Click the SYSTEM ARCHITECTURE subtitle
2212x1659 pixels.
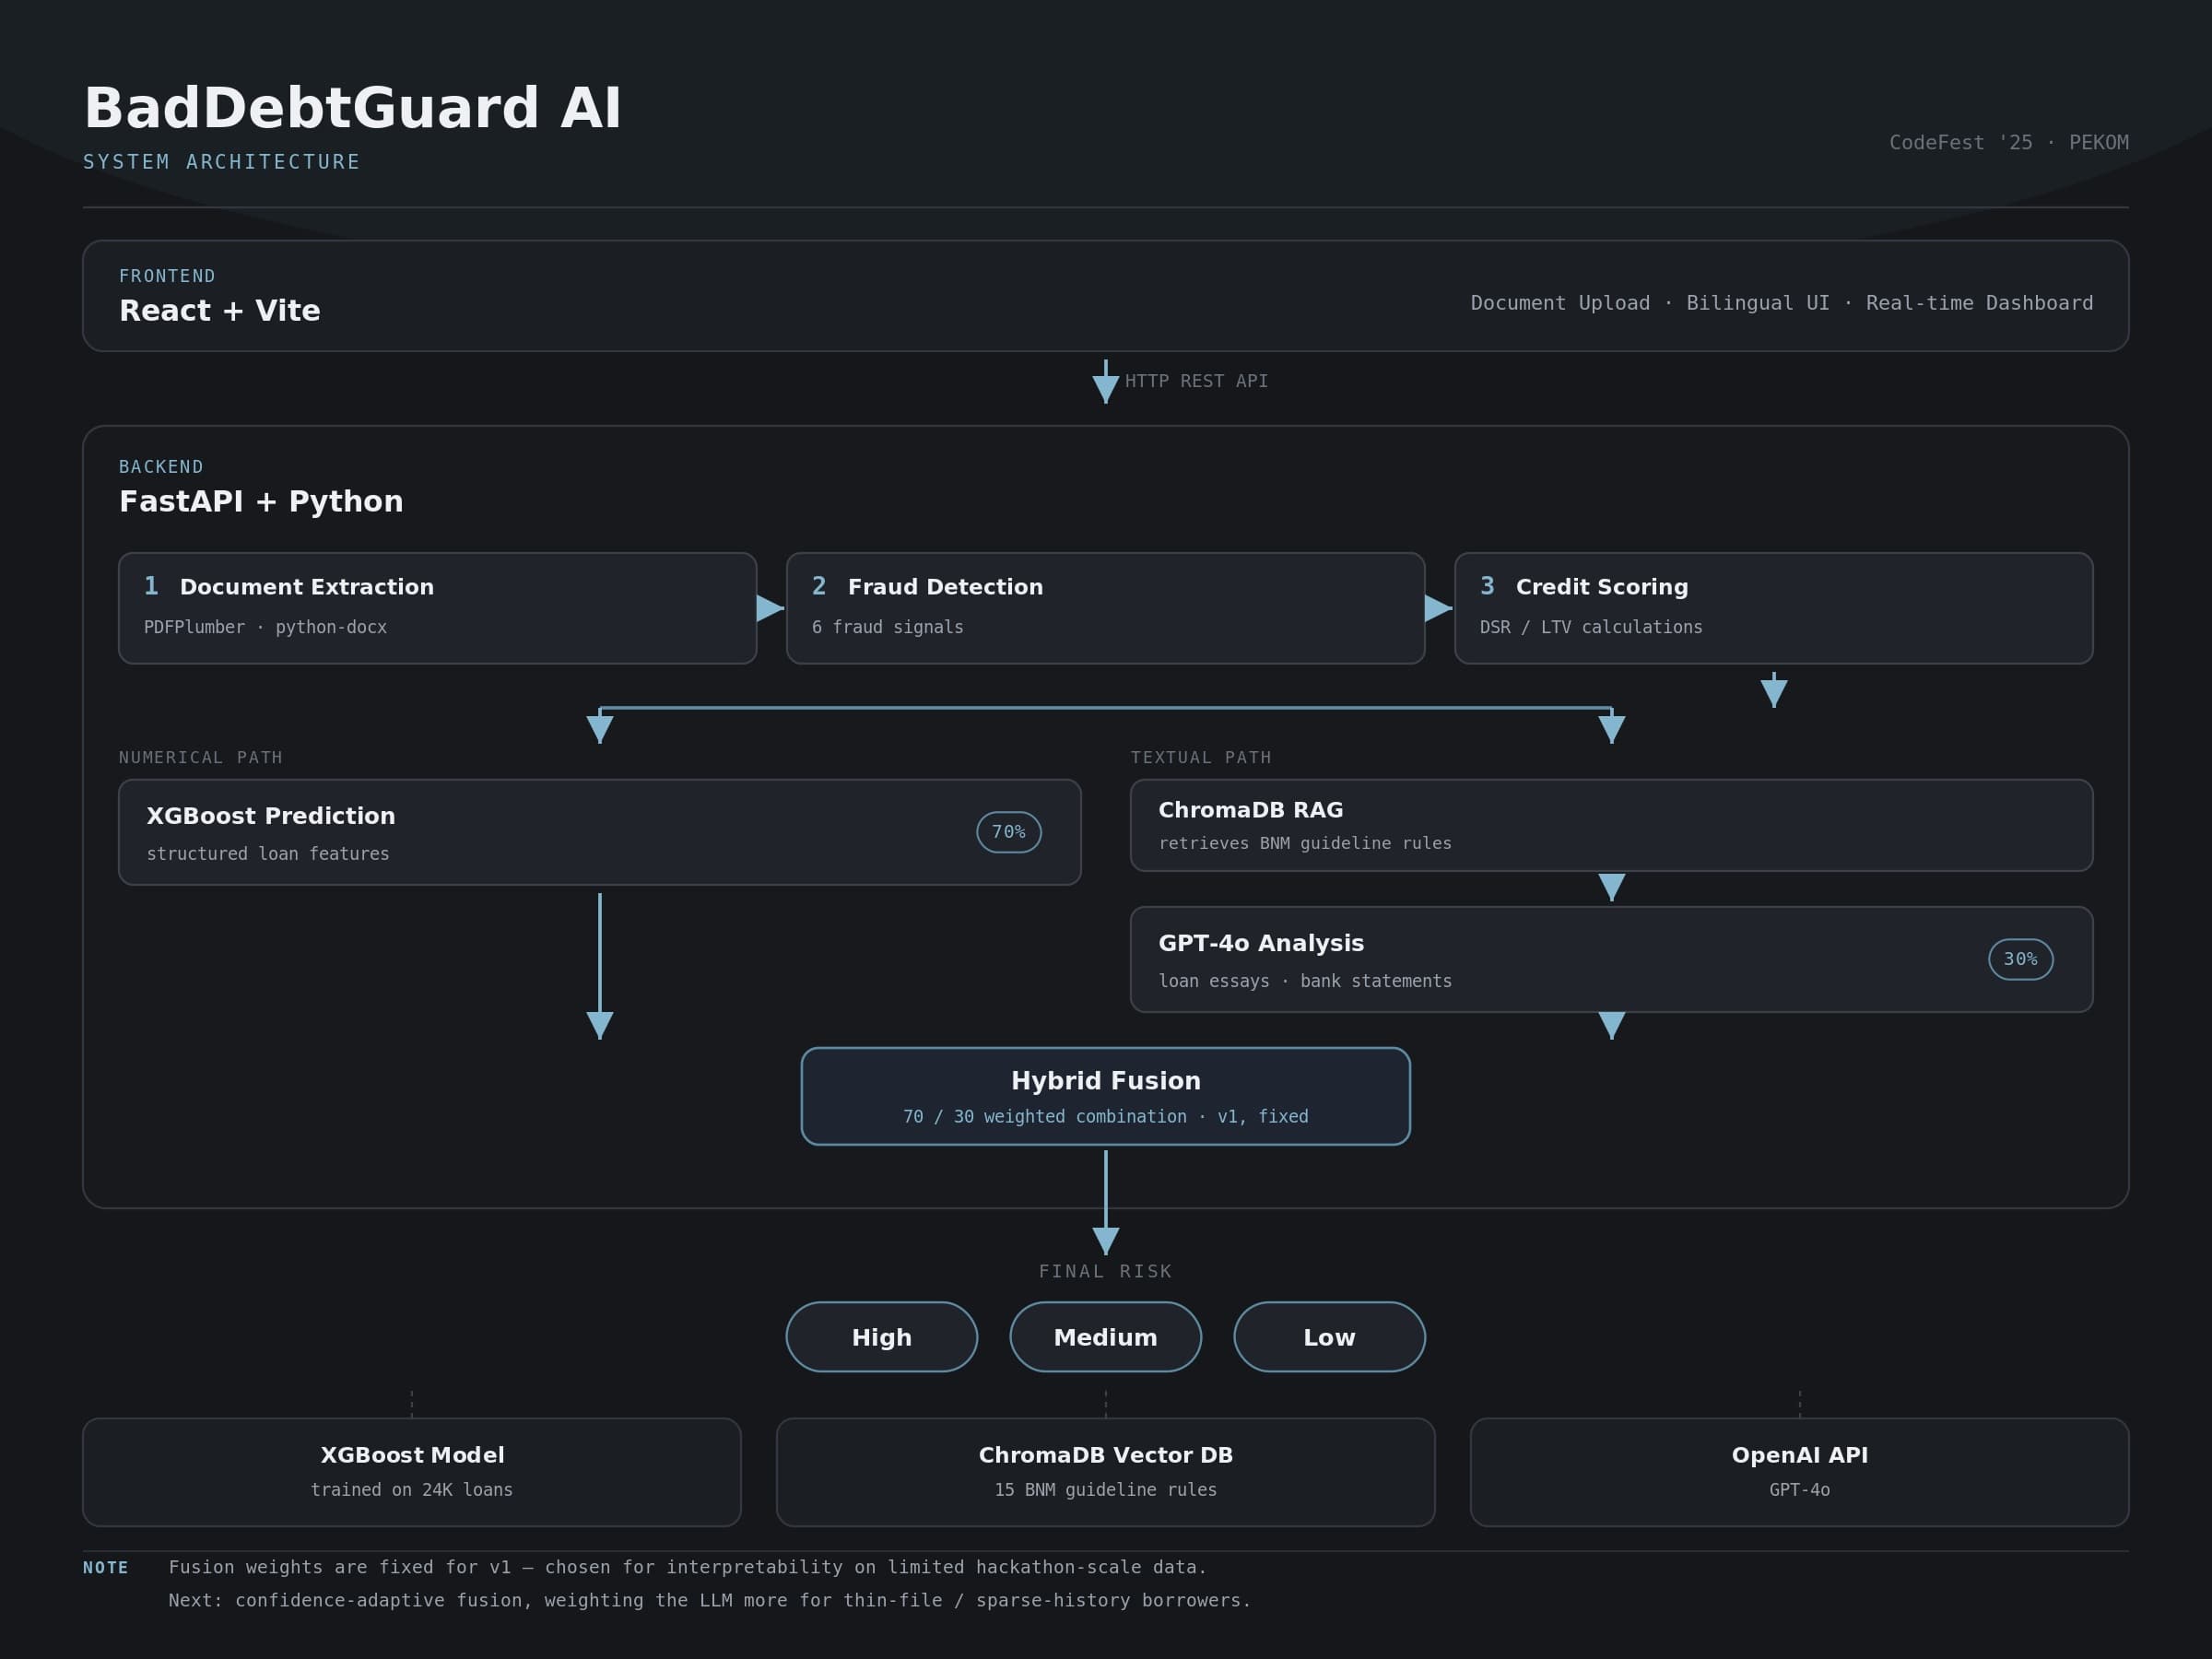click(221, 162)
